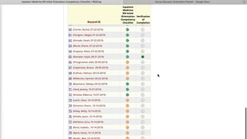Click gray verification icon for Kincade, Sarah

click(142, 41)
